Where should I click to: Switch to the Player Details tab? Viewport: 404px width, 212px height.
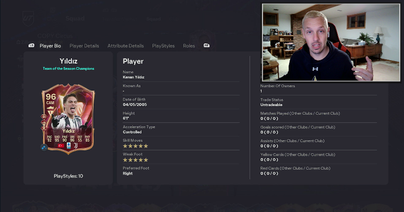(x=84, y=46)
